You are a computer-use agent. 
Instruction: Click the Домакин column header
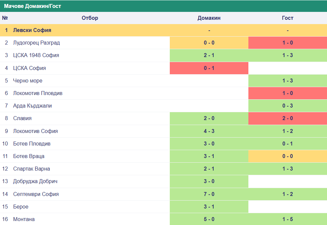(209, 18)
